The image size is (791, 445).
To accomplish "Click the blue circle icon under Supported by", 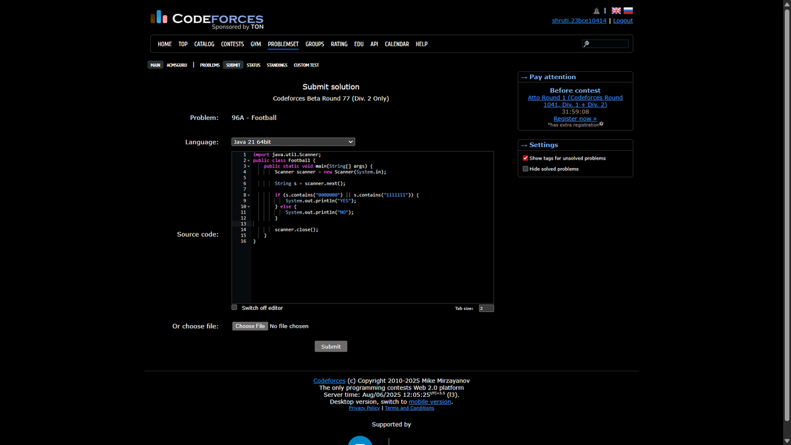I will 360,440.
